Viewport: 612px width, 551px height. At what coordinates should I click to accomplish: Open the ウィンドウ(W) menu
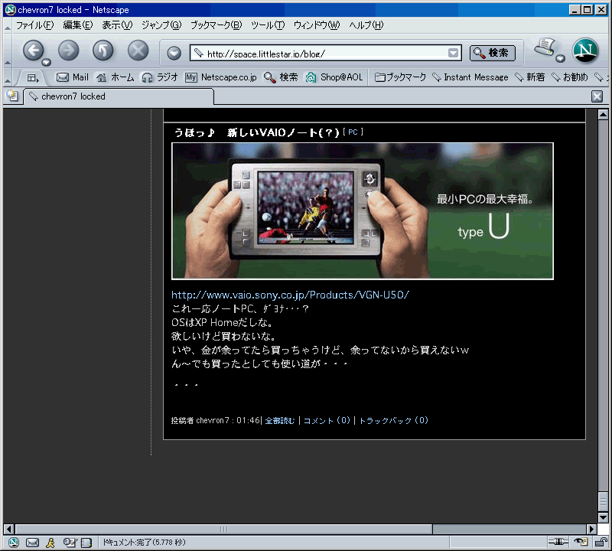coord(317,25)
